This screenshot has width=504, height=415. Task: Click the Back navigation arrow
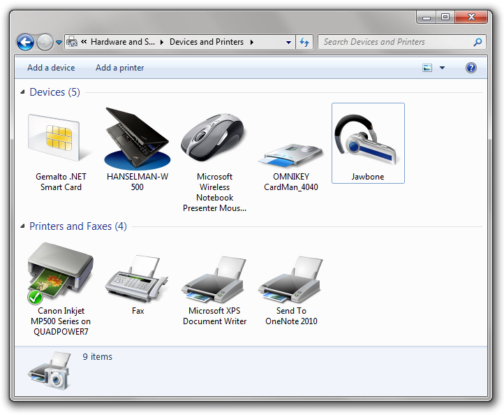pos(25,42)
